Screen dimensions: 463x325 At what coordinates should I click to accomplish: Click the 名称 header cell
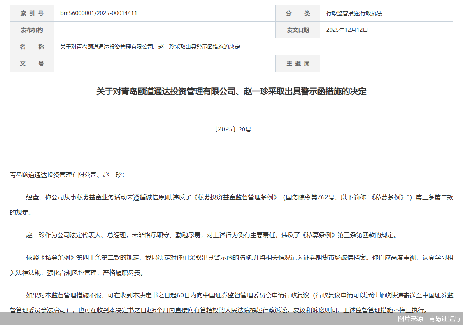32,46
